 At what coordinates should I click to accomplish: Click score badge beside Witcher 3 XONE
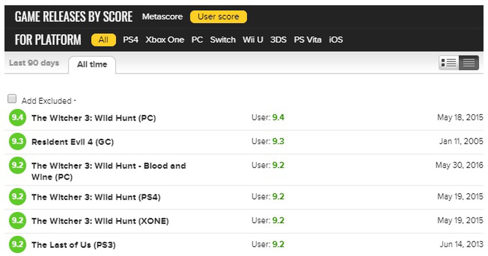click(x=17, y=221)
